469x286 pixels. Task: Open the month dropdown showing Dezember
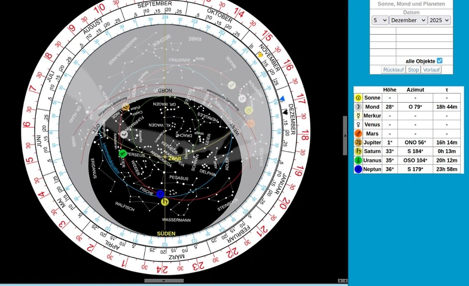click(408, 20)
